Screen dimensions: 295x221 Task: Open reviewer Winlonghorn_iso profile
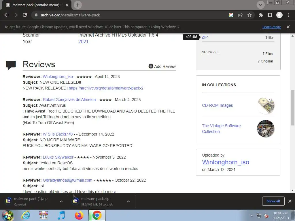coord(58,77)
